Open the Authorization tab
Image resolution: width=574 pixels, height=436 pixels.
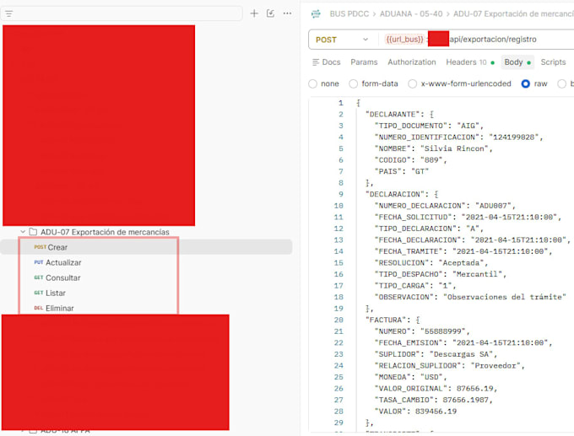[x=412, y=62]
